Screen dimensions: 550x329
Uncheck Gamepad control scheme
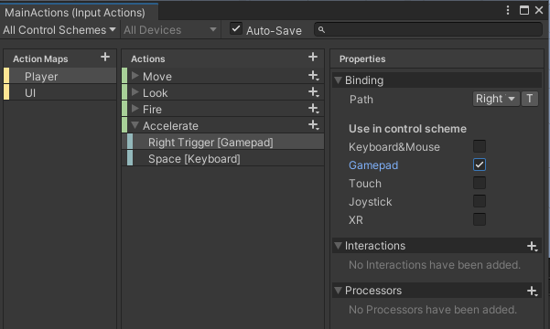click(x=480, y=164)
